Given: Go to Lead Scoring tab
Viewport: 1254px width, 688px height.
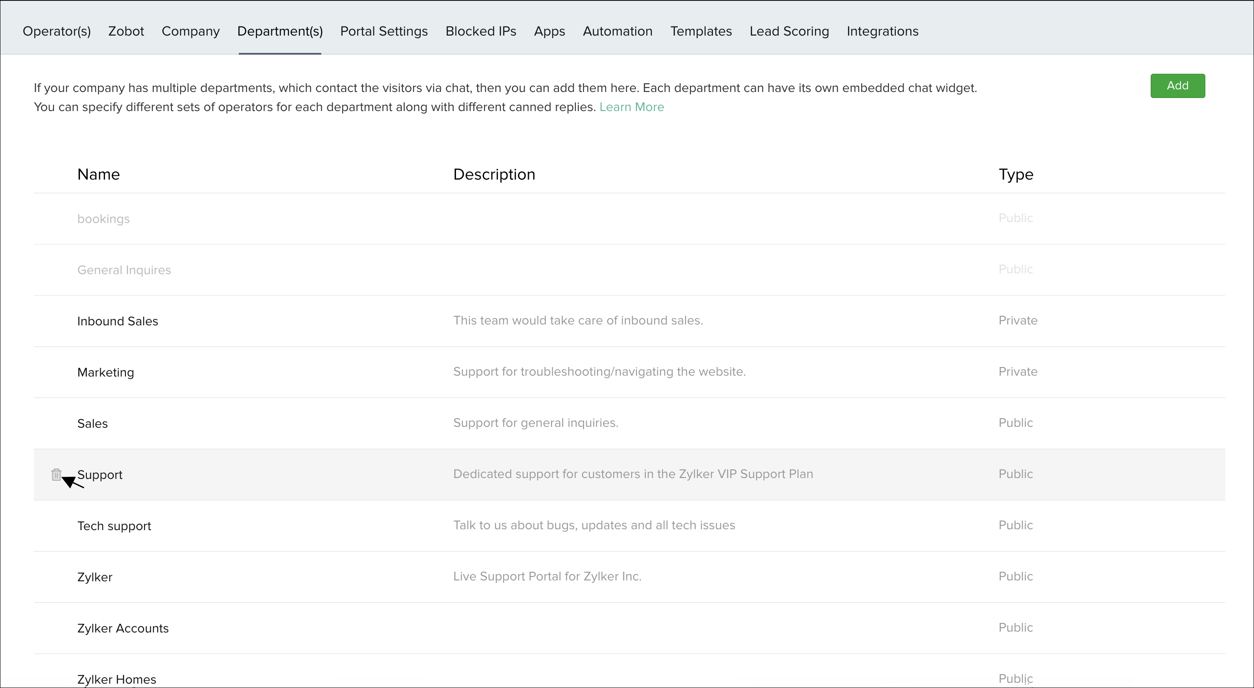Looking at the screenshot, I should (789, 31).
